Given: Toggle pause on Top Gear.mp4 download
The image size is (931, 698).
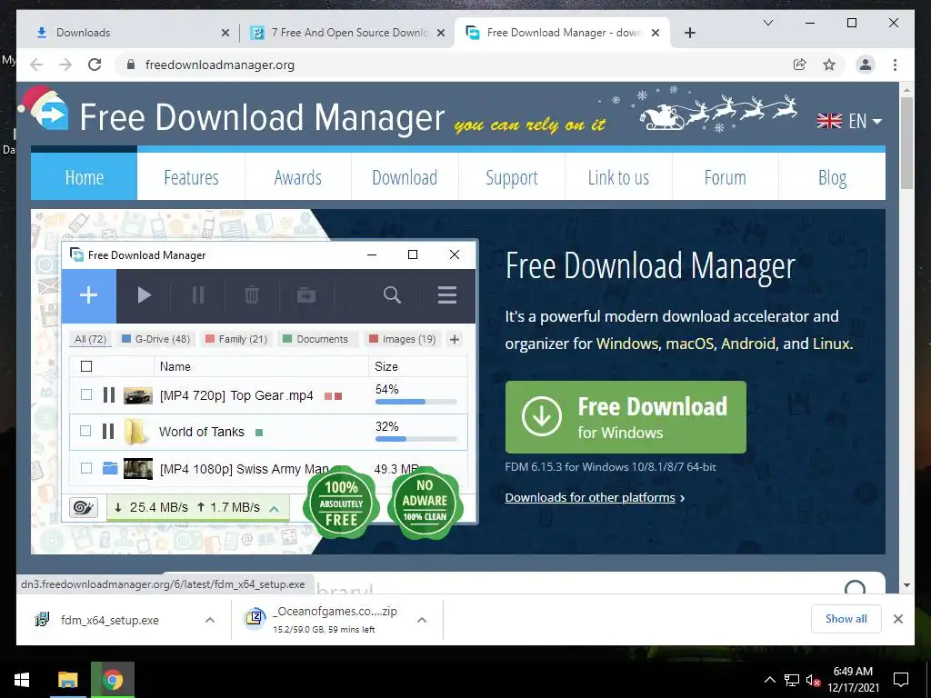Looking at the screenshot, I should pyautogui.click(x=109, y=395).
